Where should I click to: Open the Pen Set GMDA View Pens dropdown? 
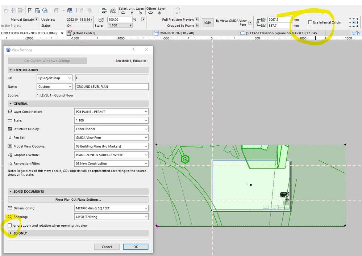111,138
